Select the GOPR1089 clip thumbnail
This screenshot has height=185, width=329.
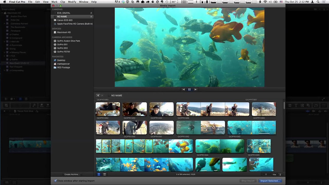pyautogui.click(x=264, y=109)
